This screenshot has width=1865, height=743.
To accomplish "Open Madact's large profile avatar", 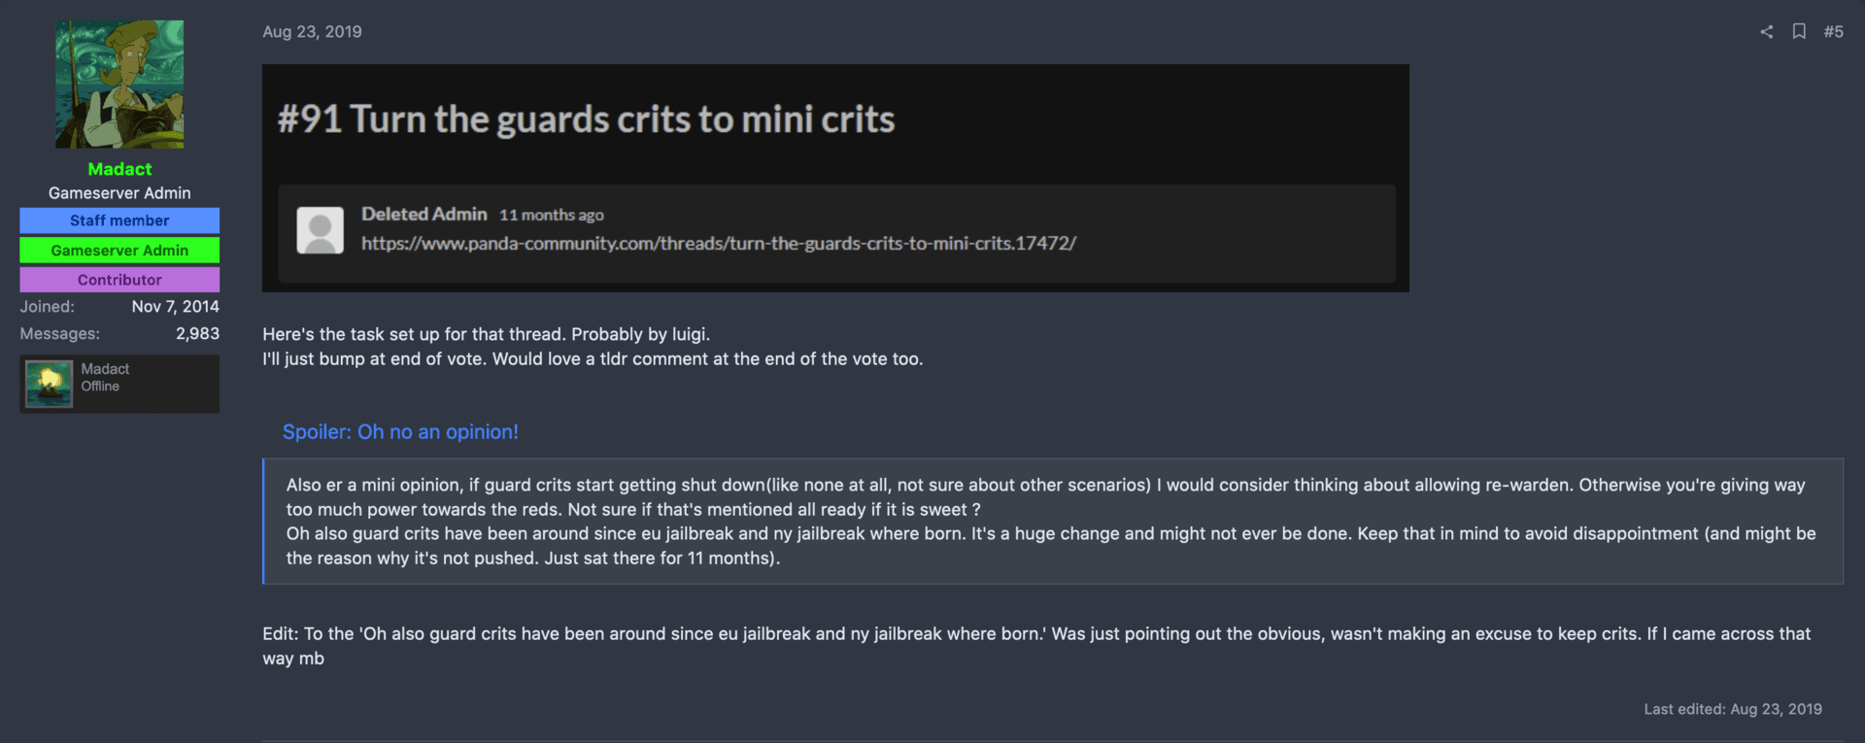I will (x=119, y=84).
